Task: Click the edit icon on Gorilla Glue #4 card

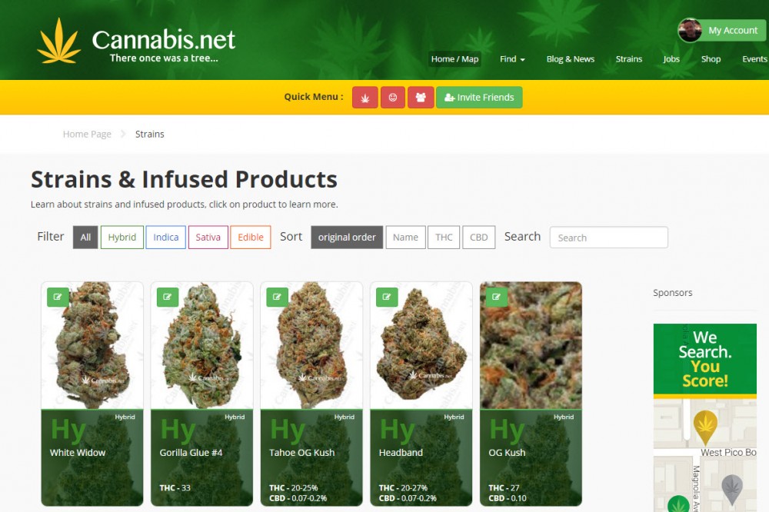Action: 167,297
